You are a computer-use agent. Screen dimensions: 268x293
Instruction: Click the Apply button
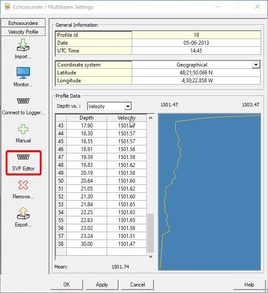tap(102, 285)
